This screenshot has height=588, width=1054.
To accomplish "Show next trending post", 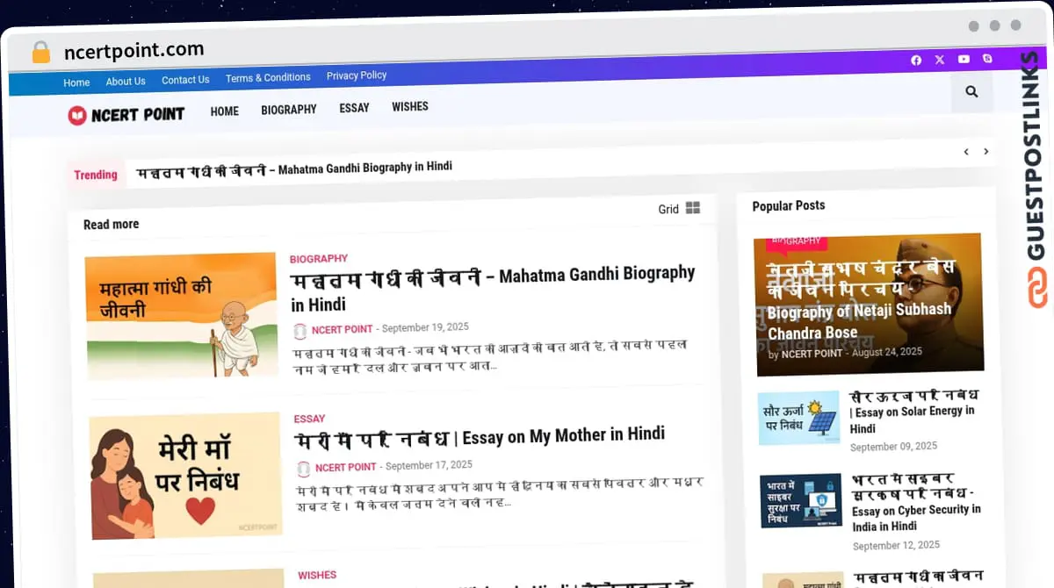I will pyautogui.click(x=986, y=152).
